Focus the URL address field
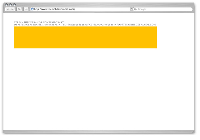 pyautogui.click(x=80, y=9)
